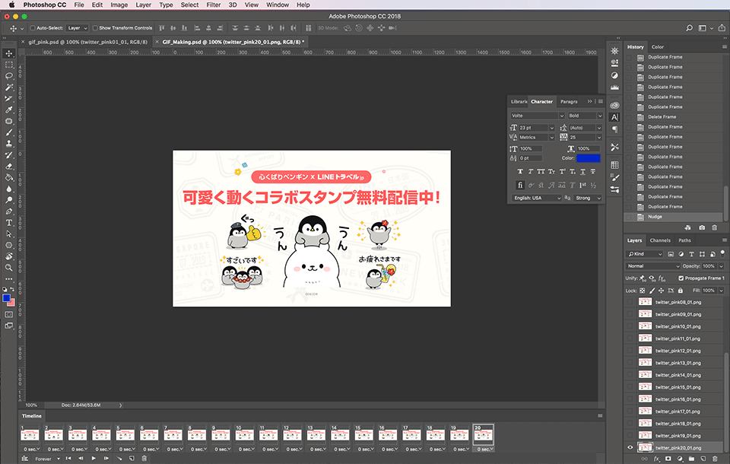Image resolution: width=730 pixels, height=464 pixels.
Task: Select timeline frame 1 thumbnail
Action: pyautogui.click(x=30, y=434)
